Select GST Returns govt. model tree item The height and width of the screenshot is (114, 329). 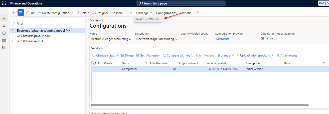33,36
